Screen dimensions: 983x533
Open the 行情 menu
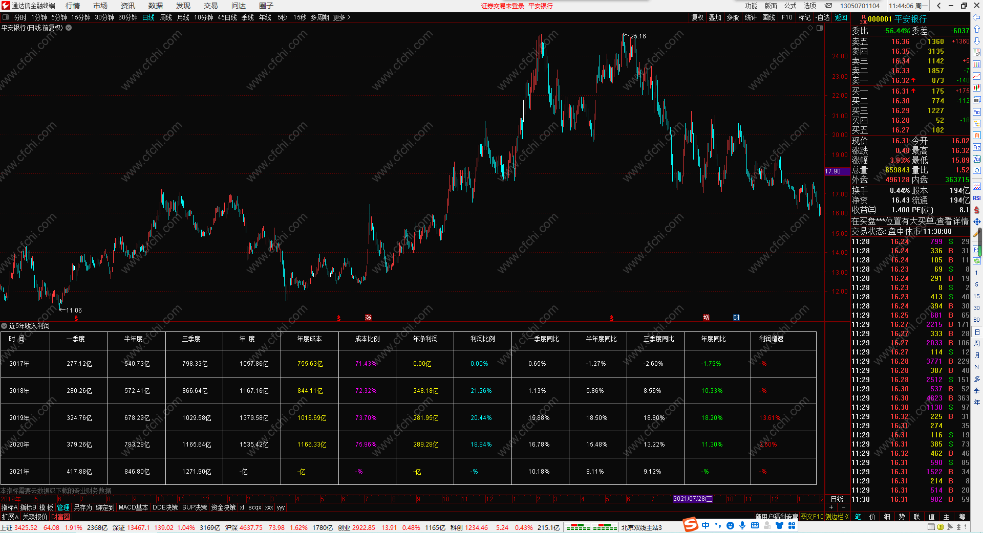[x=73, y=6]
